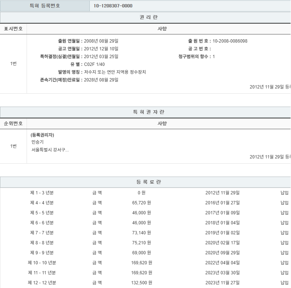Image resolution: width=291 pixels, height=288 pixels.
Task: Select invention title 저수지 또는 연안 지역용 정수장치
Action: (115, 72)
